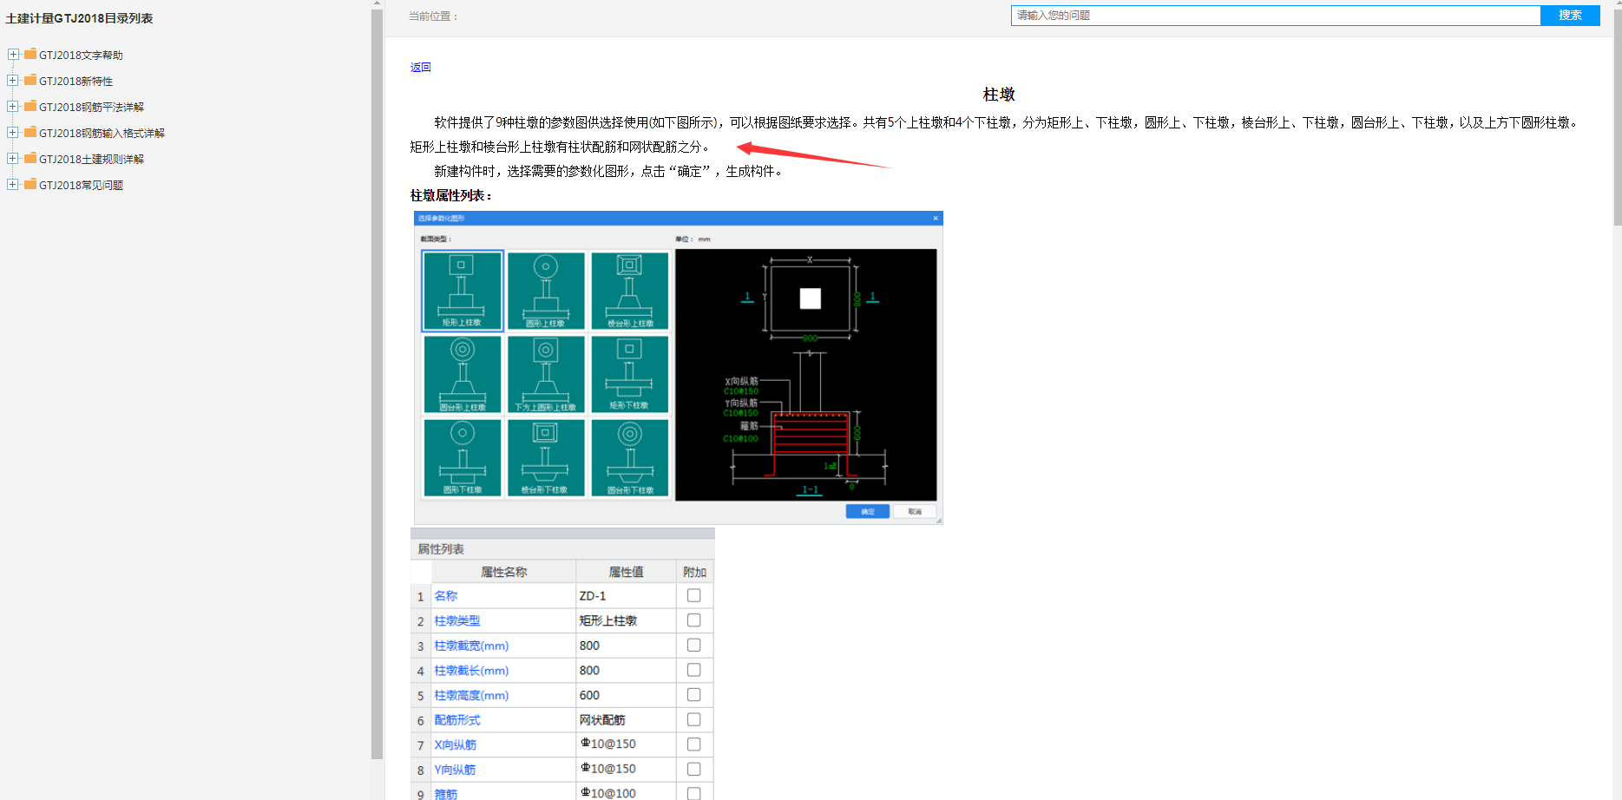Open the GTJ2018钢筋输入格式详解 folder item
This screenshot has width=1622, height=800.
(102, 134)
